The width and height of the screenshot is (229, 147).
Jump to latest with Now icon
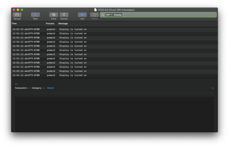click(x=35, y=15)
